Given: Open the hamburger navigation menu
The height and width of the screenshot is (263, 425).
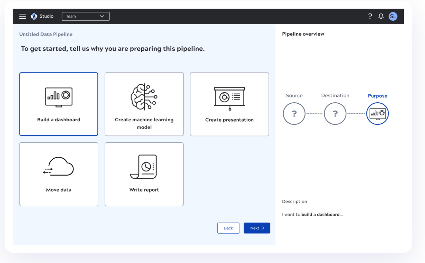Looking at the screenshot, I should [22, 16].
